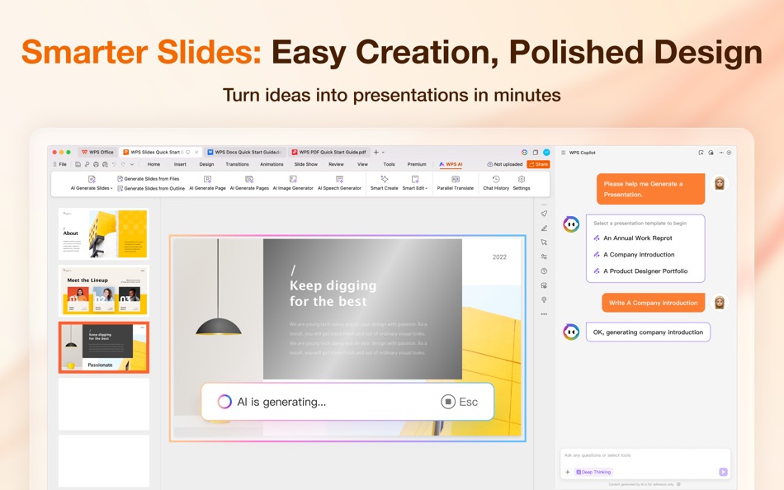784x490 pixels.
Task: Expand the quick access toolbar chevron
Action: (x=132, y=164)
